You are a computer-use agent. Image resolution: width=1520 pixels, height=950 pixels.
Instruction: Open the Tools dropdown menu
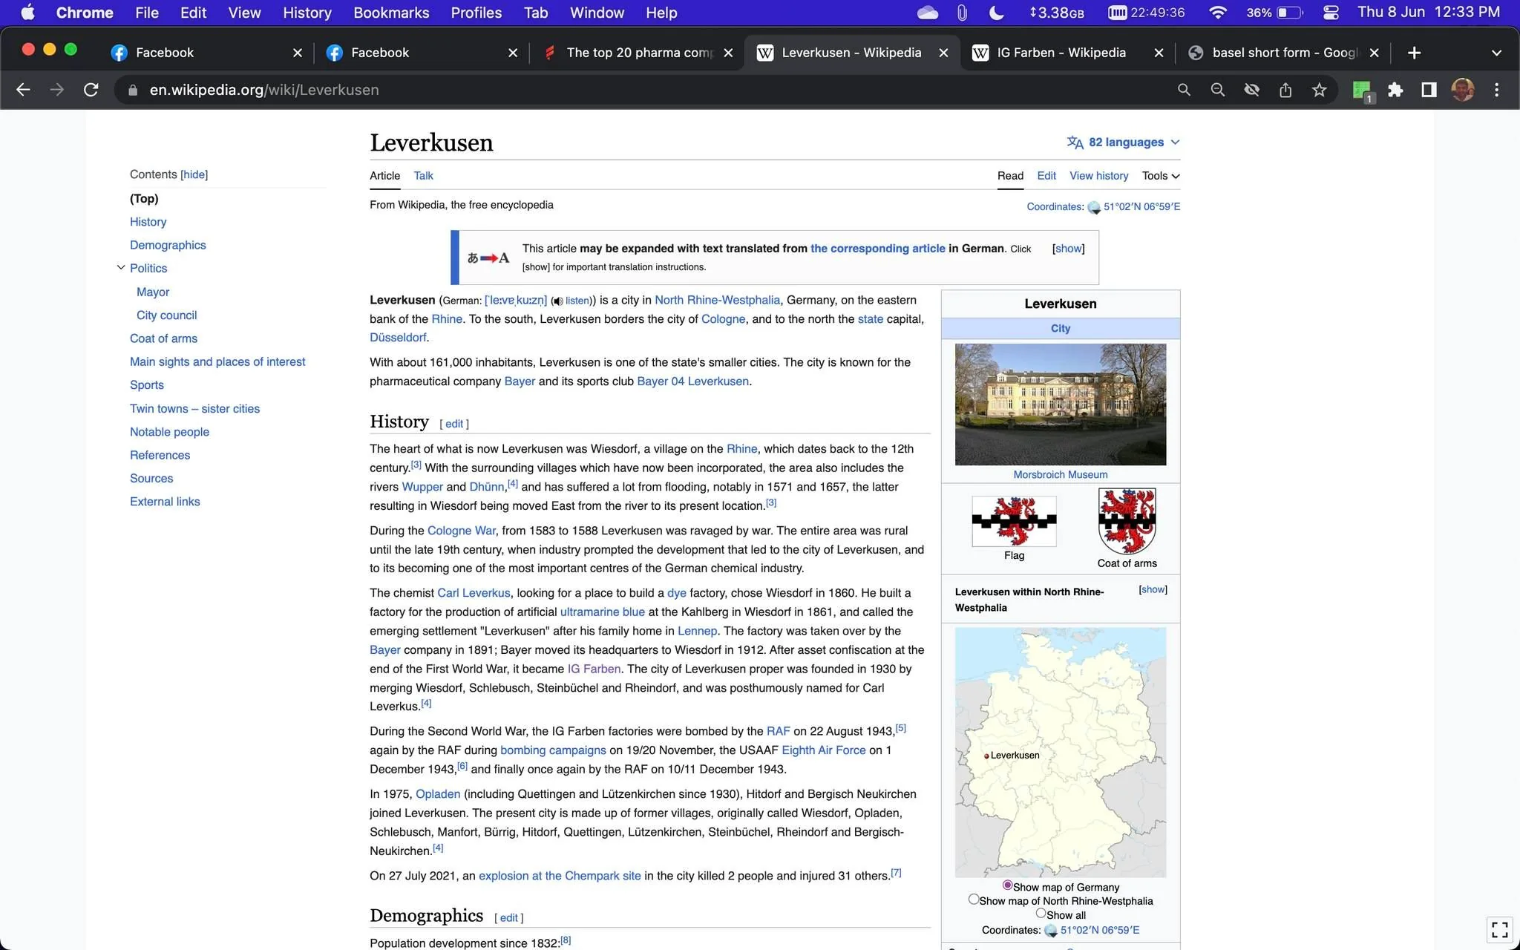[1161, 176]
